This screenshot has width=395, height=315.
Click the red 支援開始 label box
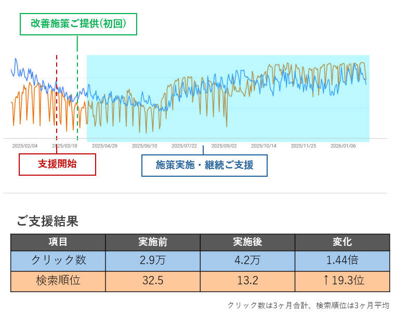tap(57, 164)
